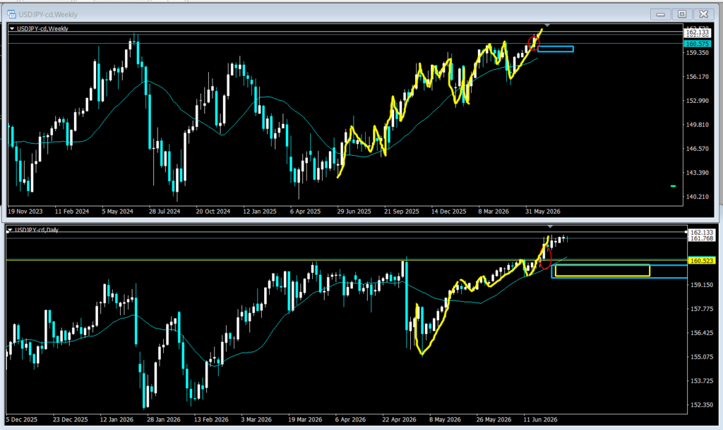The height and width of the screenshot is (430, 723).
Task: Click the 28 Jan 2026 date on Daily time axis
Action: pos(164,419)
